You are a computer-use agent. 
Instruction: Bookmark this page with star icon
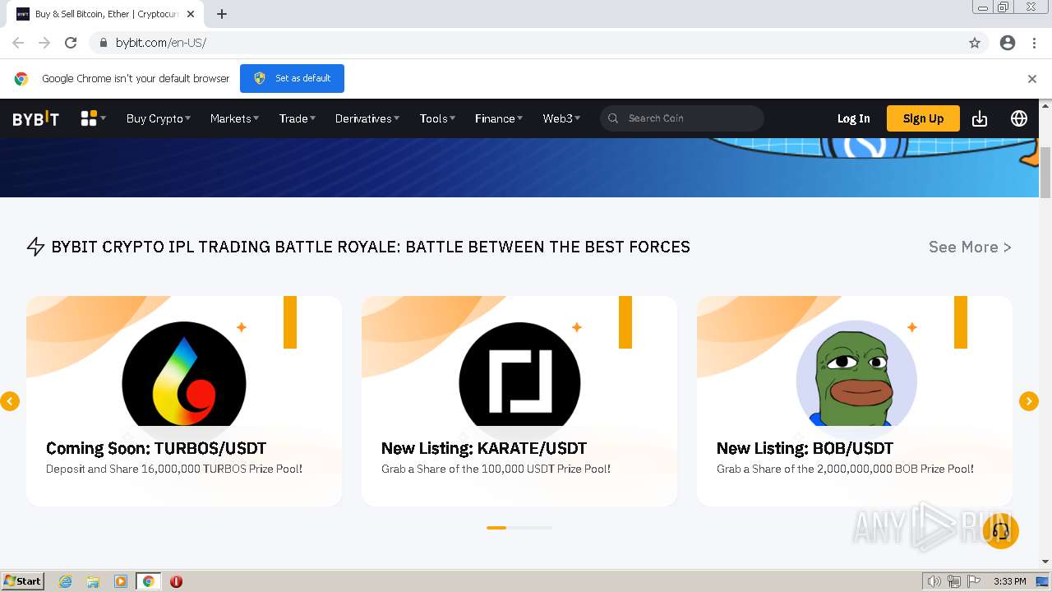(x=975, y=43)
